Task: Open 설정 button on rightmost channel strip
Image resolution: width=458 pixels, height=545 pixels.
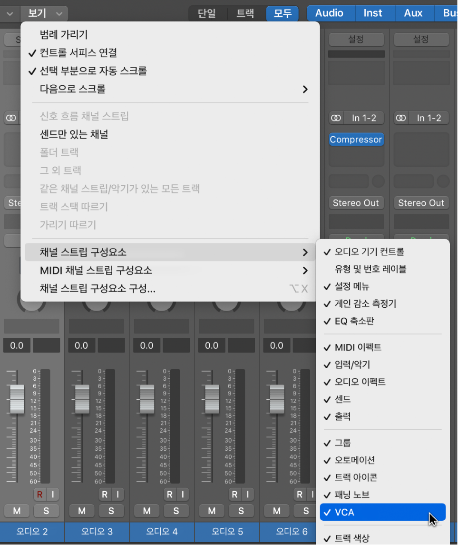Action: coord(421,39)
